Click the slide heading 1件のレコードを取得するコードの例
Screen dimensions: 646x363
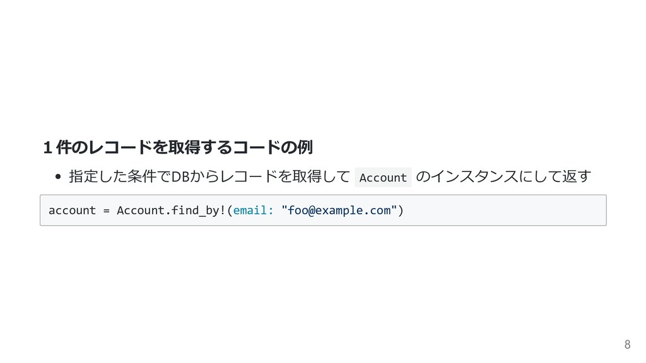178,147
